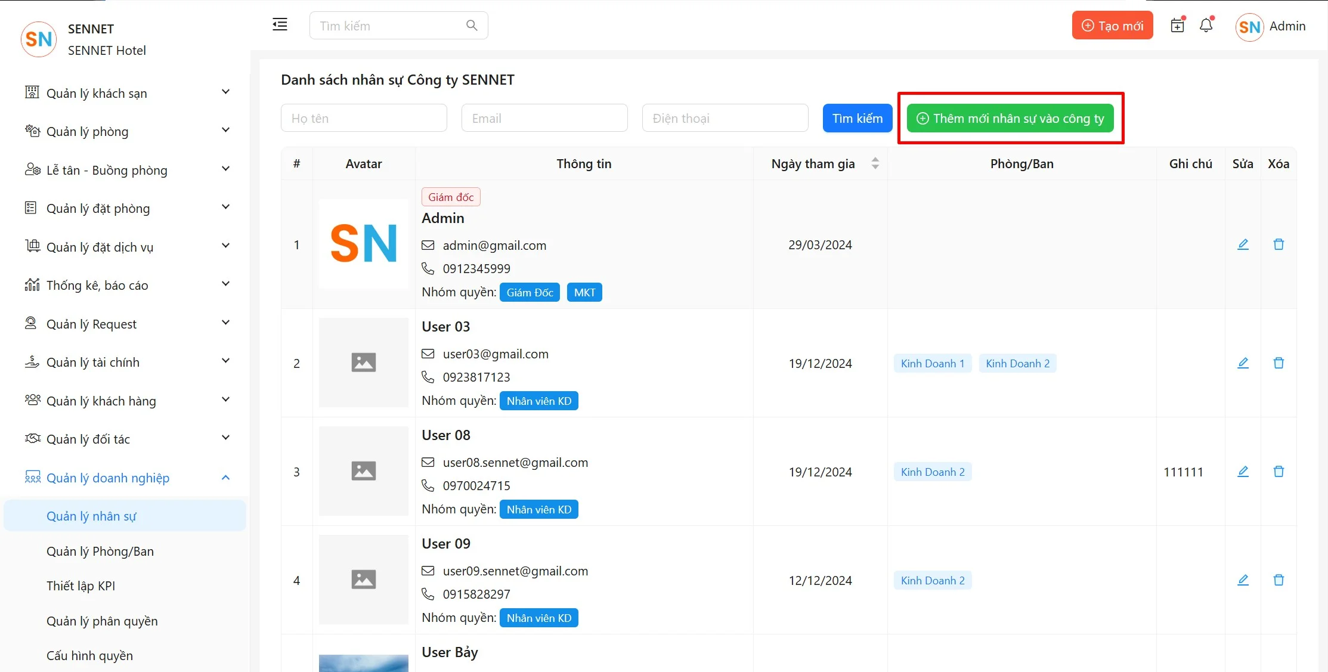This screenshot has width=1328, height=672.
Task: Click the search magnifier icon in the top bar
Action: point(472,26)
